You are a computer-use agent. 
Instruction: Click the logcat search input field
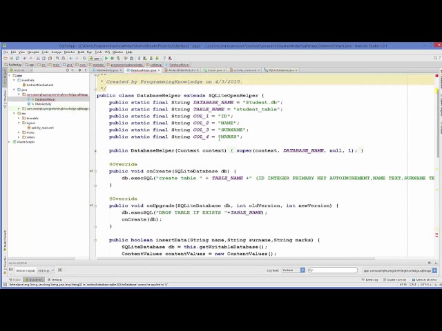click(333, 270)
